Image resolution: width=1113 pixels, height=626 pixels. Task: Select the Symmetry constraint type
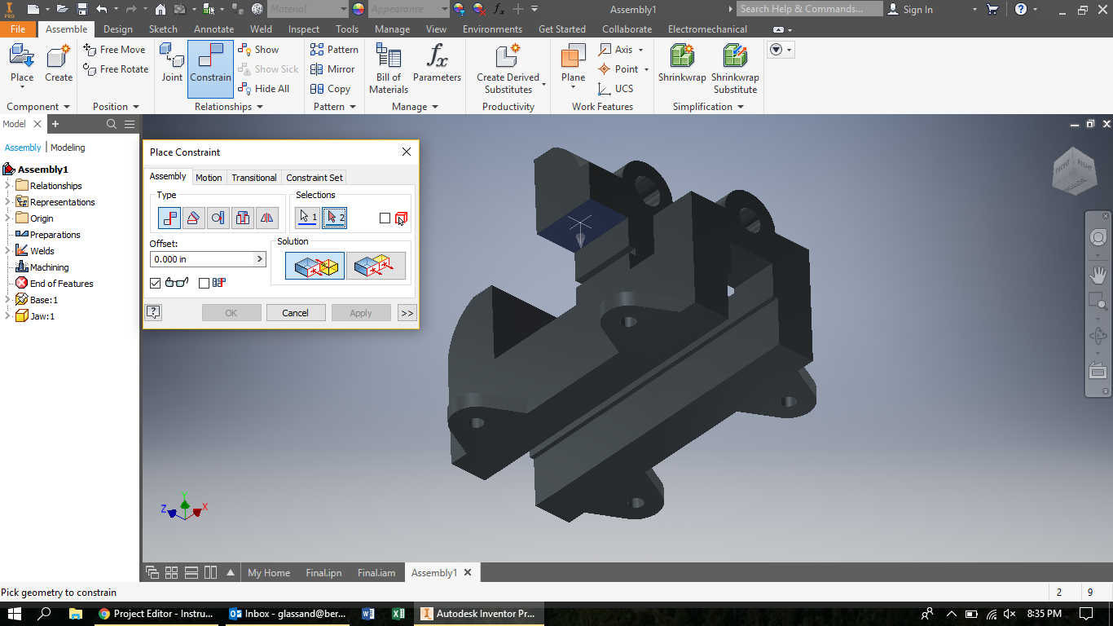(266, 218)
